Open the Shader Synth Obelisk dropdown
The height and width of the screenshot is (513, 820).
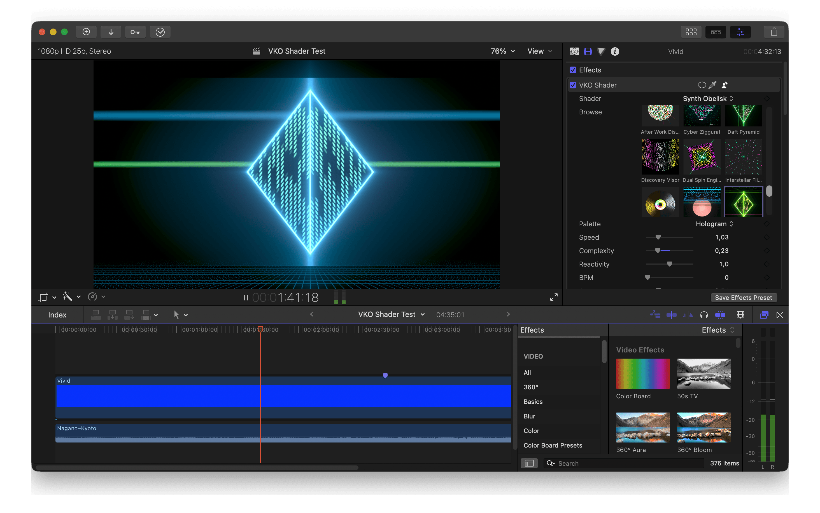pos(708,98)
